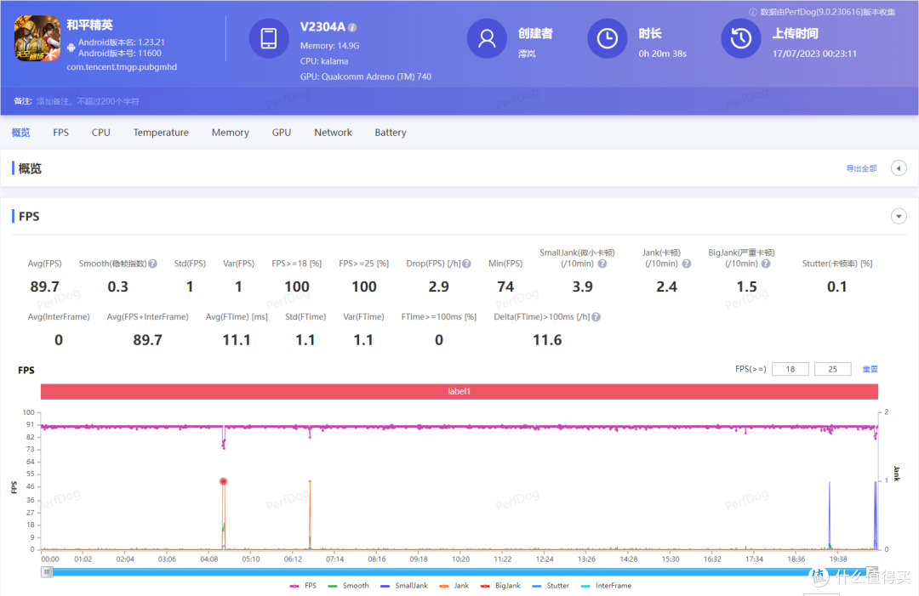Toggle the FPS series in chart legend
The image size is (919, 596).
click(304, 586)
